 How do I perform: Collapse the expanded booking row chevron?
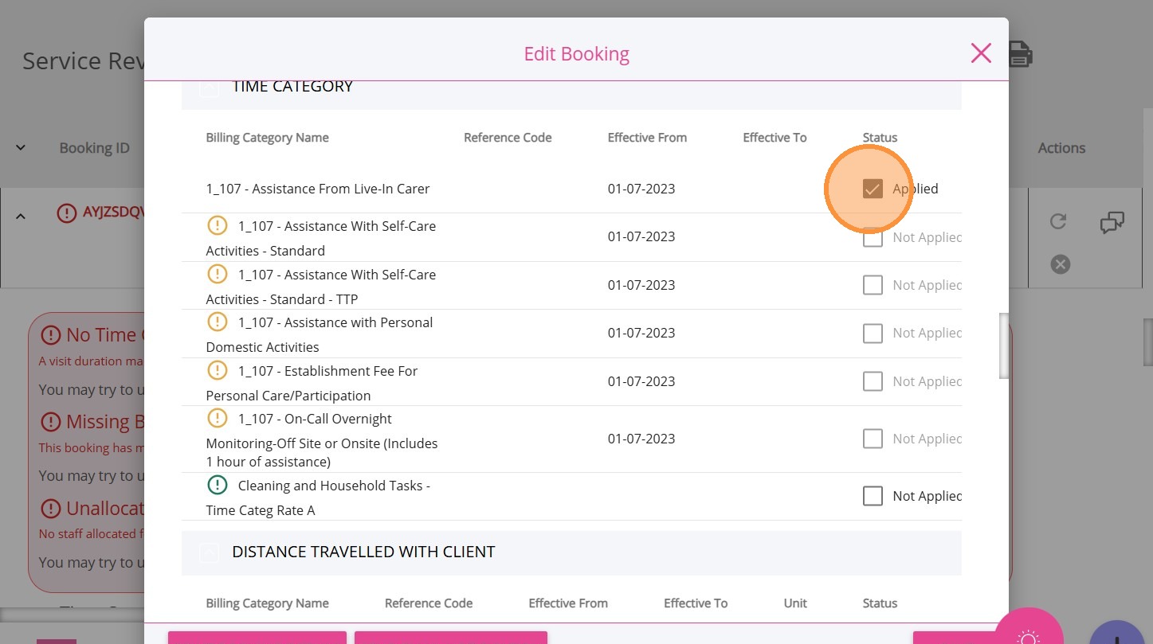coord(21,216)
